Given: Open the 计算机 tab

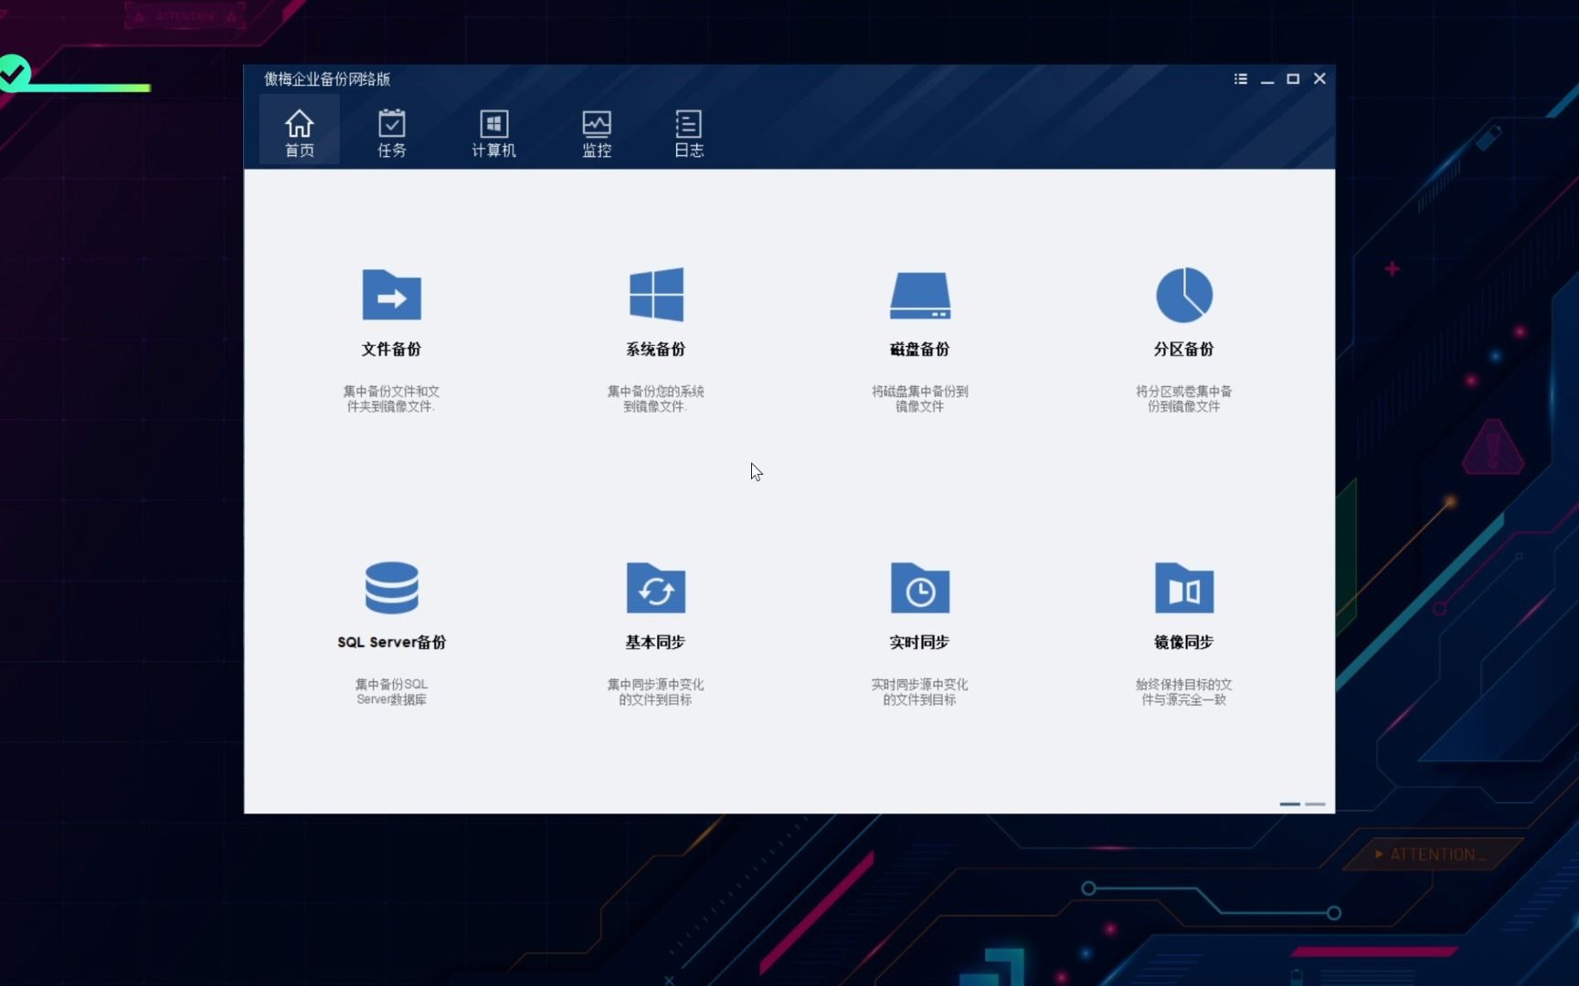Looking at the screenshot, I should [493, 132].
